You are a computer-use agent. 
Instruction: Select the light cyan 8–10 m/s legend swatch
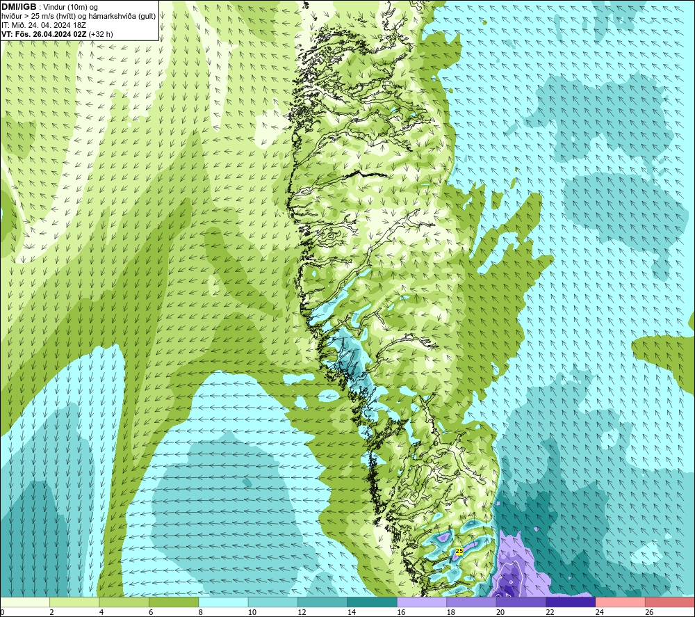coord(223,602)
